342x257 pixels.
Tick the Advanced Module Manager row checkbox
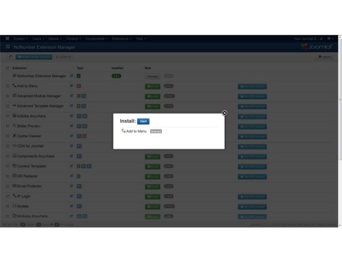(8, 96)
